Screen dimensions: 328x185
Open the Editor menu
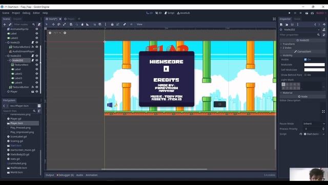[36, 13]
